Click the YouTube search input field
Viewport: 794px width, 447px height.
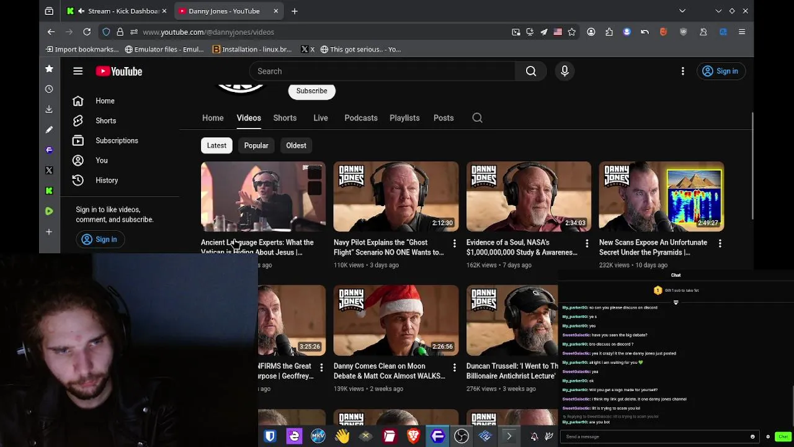[x=382, y=71]
